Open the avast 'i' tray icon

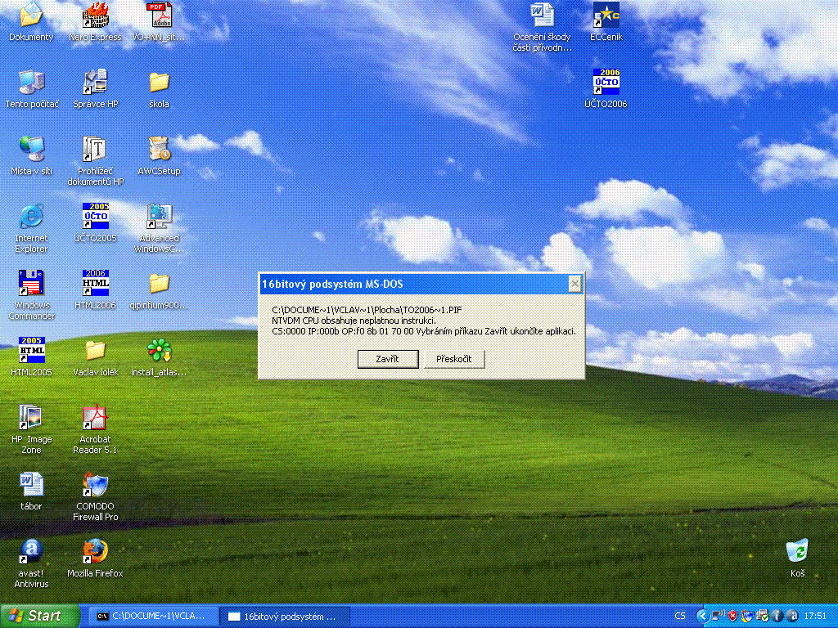[x=777, y=616]
